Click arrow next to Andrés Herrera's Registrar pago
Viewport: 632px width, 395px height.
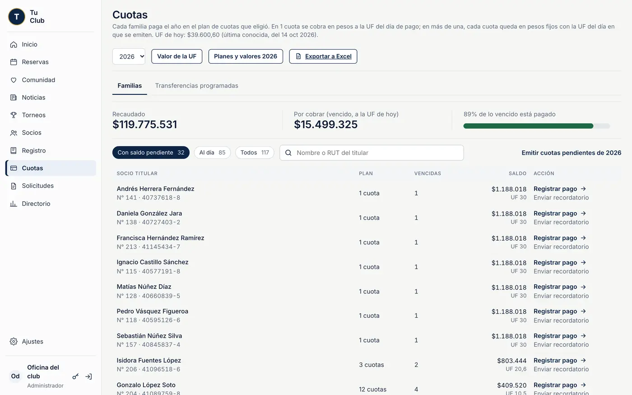(x=583, y=189)
